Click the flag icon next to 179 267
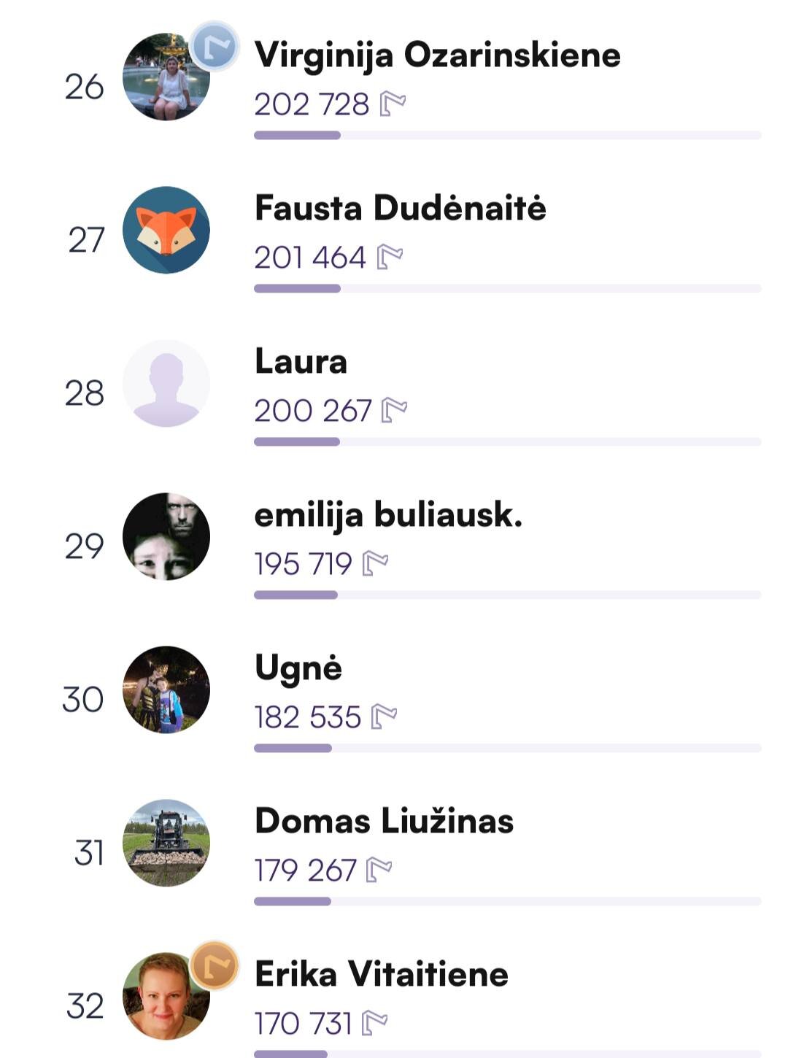This screenshot has height=1058, width=788. pyautogui.click(x=379, y=870)
